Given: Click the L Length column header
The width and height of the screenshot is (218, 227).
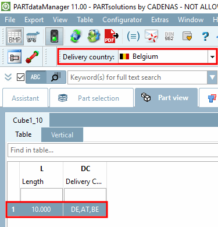Looking at the screenshot, I should pos(41,175).
